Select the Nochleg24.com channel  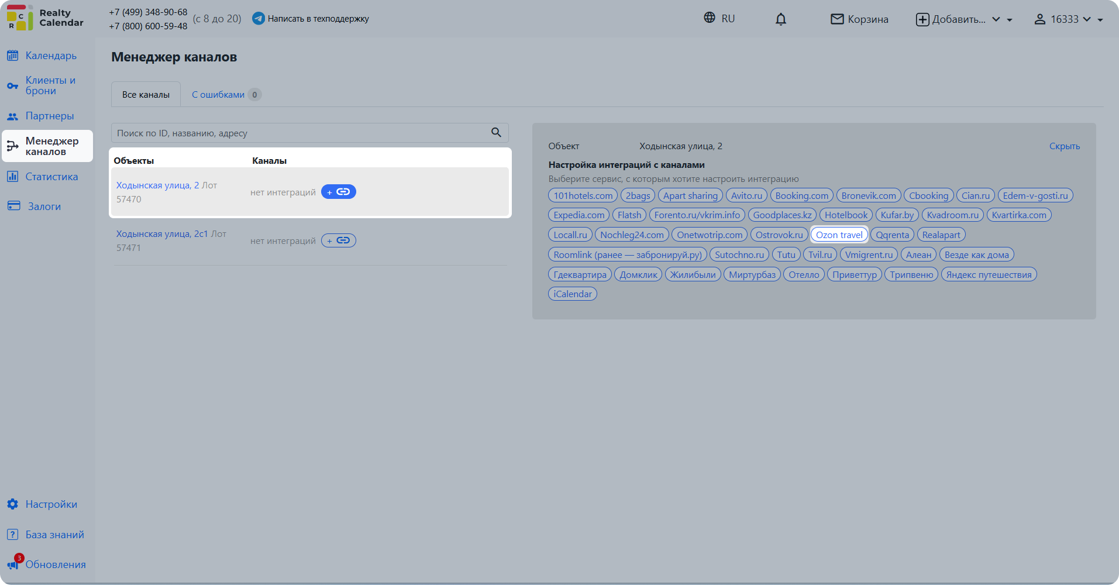(632, 235)
